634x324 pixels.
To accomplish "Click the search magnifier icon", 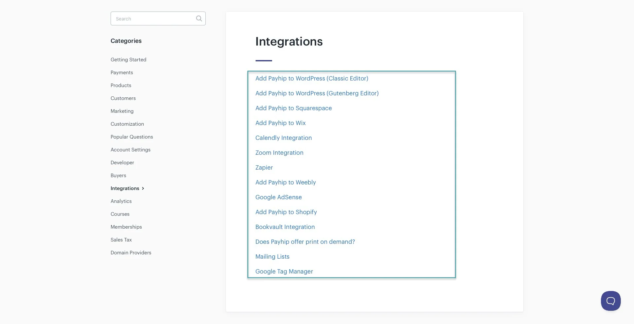I will coord(199,18).
